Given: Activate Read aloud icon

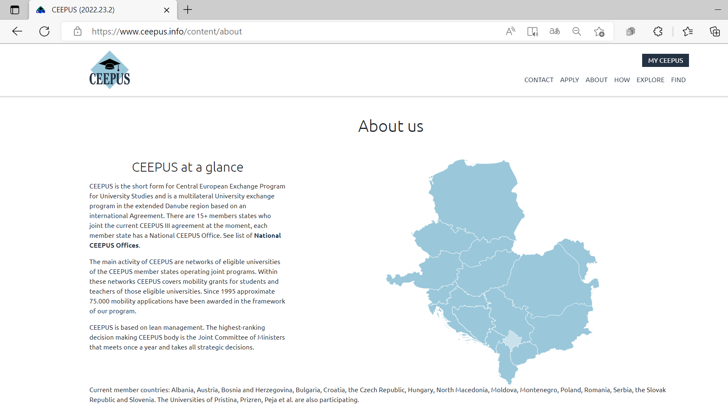Looking at the screenshot, I should click(x=510, y=32).
